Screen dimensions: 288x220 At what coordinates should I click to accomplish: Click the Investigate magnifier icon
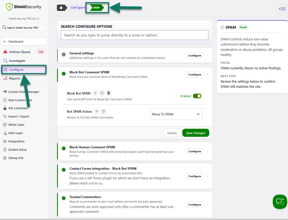click(x=5, y=60)
